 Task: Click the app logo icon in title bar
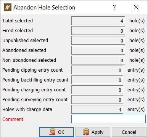(x=8, y=7)
